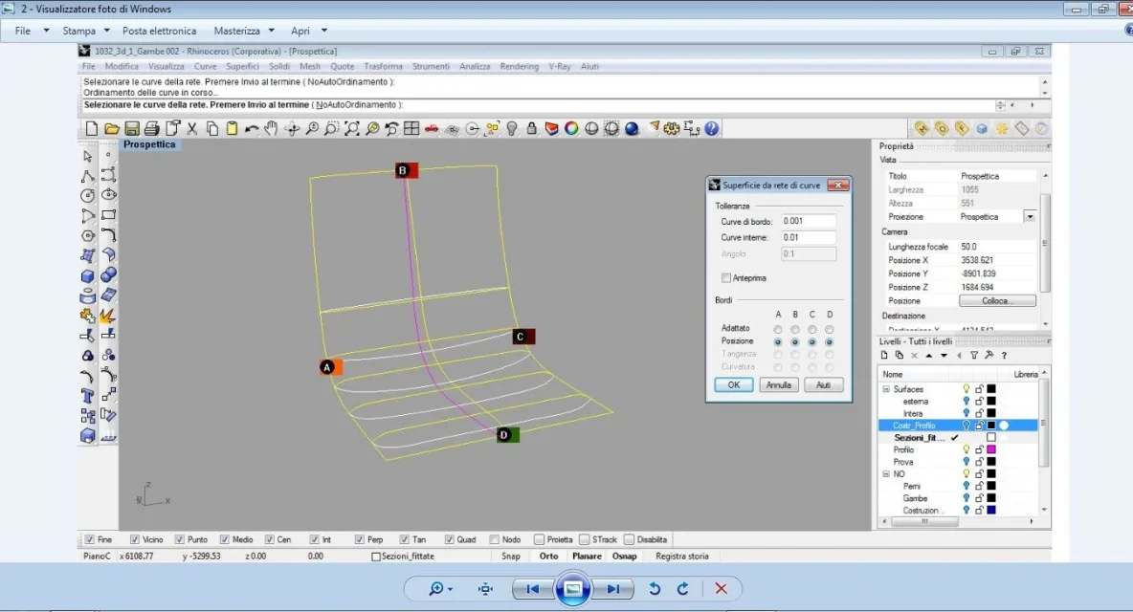Enable the Anteprima checkbox
The width and height of the screenshot is (1133, 612).
(x=726, y=278)
